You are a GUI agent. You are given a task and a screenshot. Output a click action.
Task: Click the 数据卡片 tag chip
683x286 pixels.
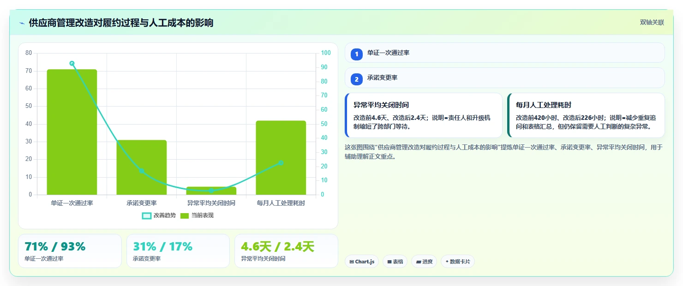(458, 262)
